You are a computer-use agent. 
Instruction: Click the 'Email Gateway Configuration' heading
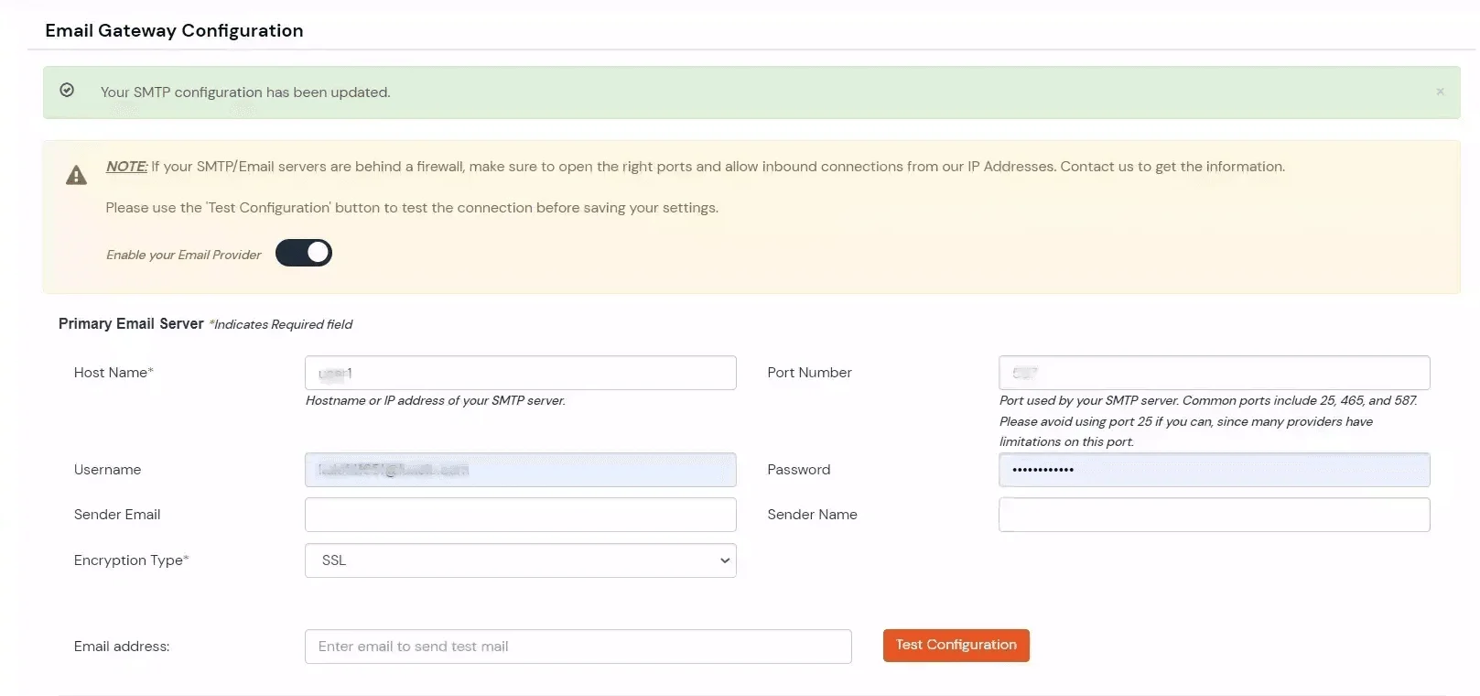tap(174, 30)
